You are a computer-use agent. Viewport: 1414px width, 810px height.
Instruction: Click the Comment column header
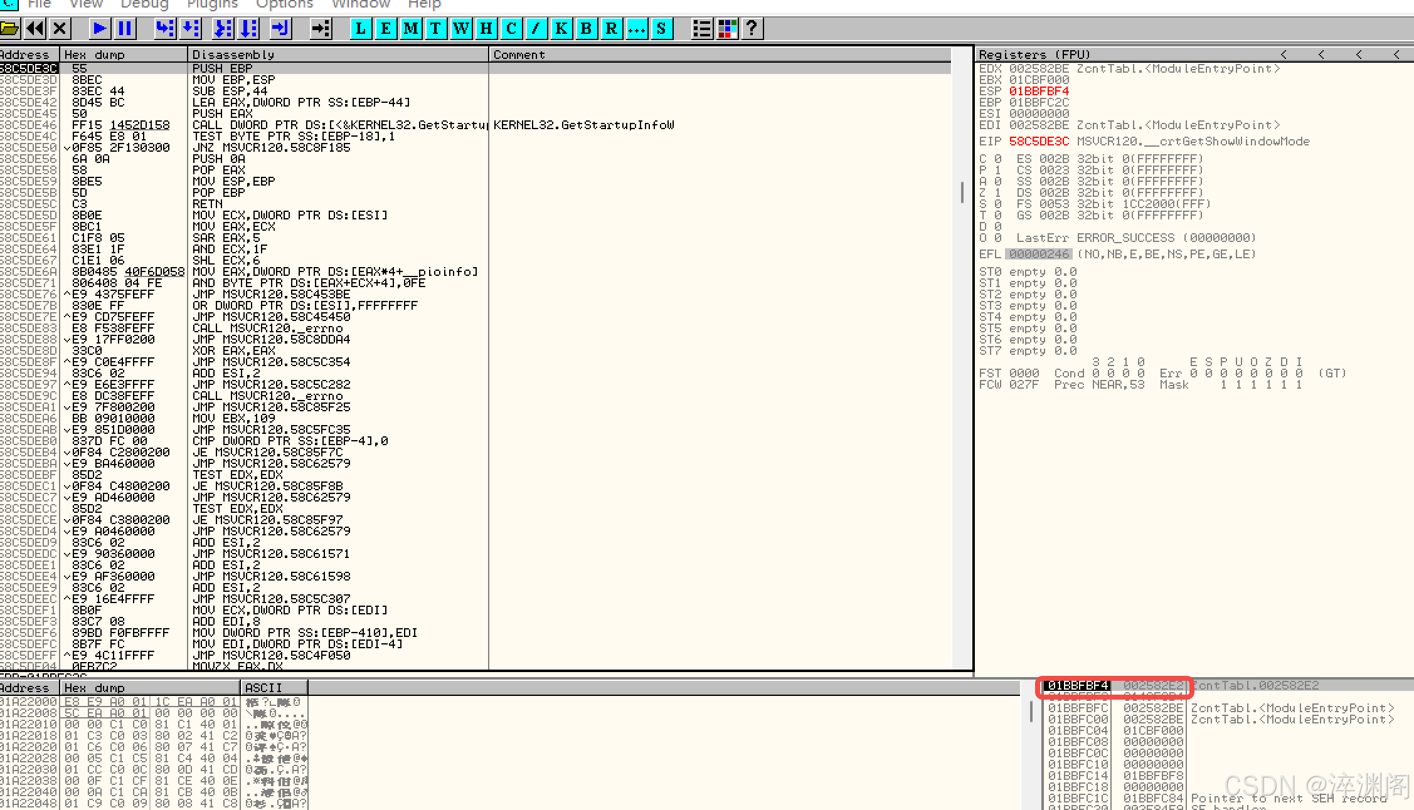pyautogui.click(x=519, y=55)
